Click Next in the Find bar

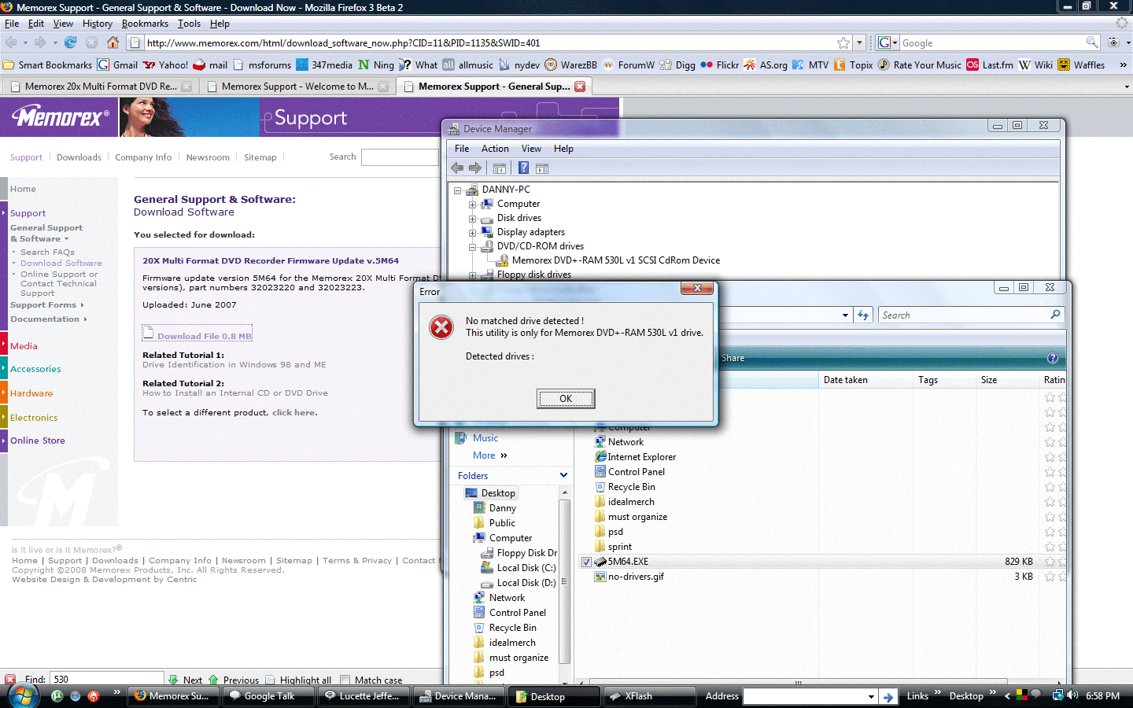click(x=186, y=680)
